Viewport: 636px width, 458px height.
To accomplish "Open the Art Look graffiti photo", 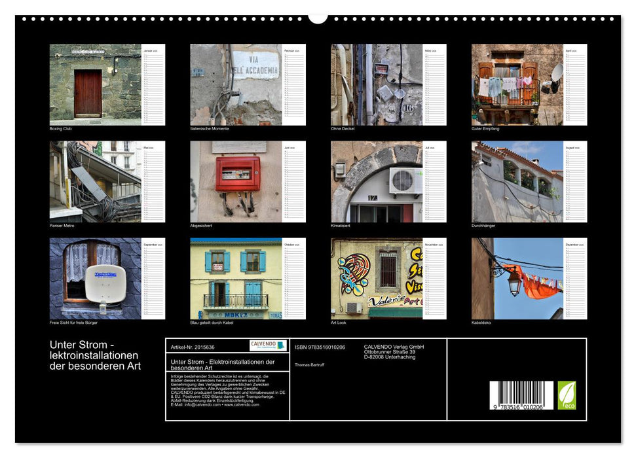I will coord(377,278).
